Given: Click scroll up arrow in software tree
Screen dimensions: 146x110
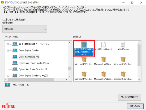Looking at the screenshot, I should [70, 43].
